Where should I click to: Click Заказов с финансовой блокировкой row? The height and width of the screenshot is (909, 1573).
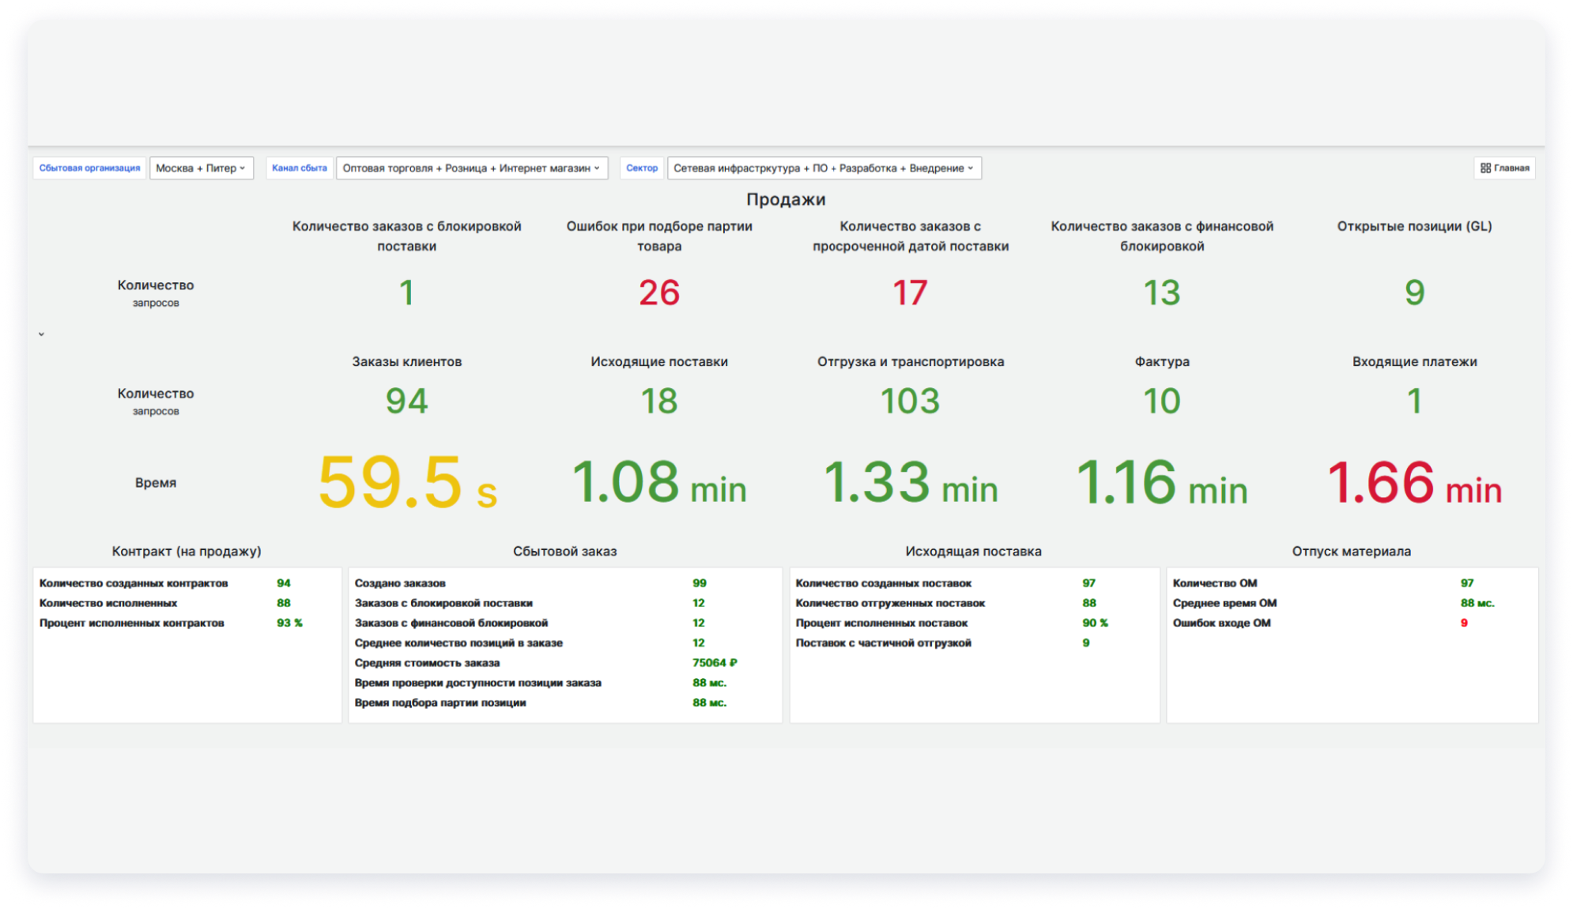point(565,623)
